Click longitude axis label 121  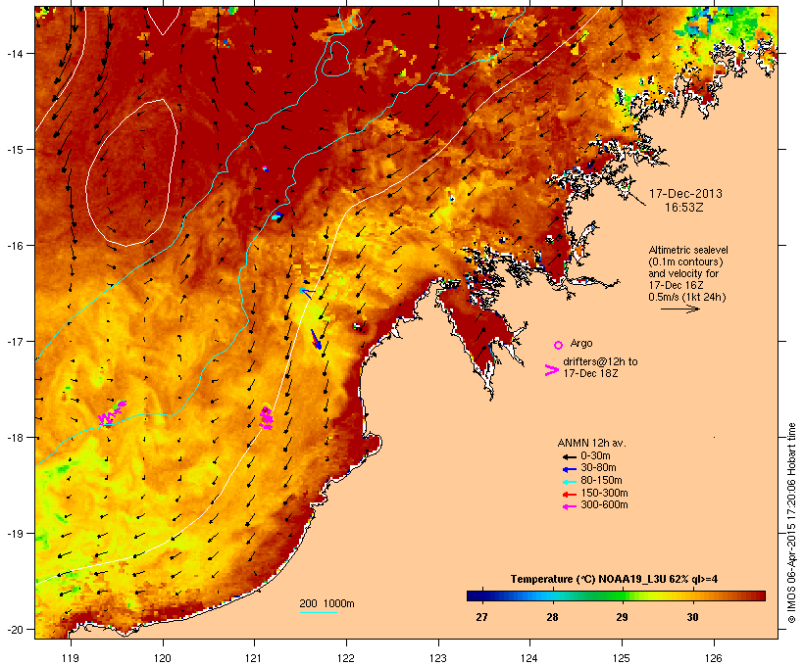[x=254, y=658]
